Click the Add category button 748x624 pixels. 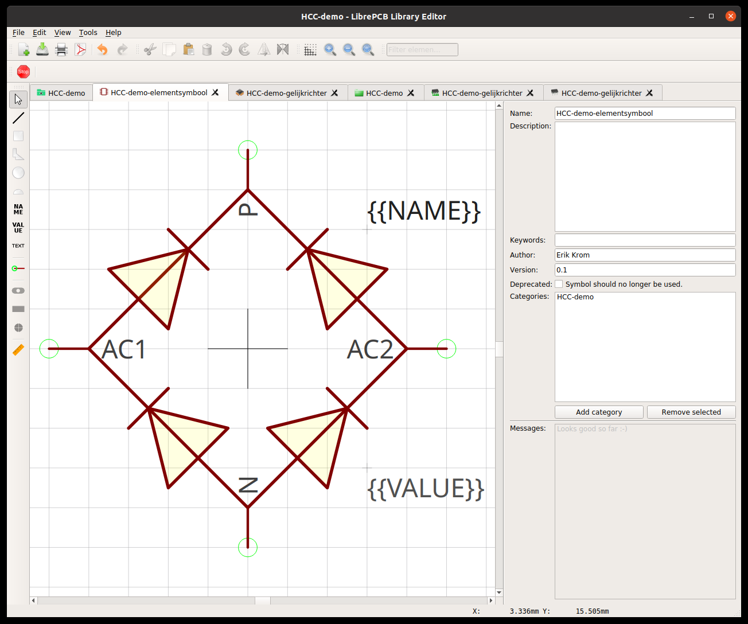(x=599, y=412)
